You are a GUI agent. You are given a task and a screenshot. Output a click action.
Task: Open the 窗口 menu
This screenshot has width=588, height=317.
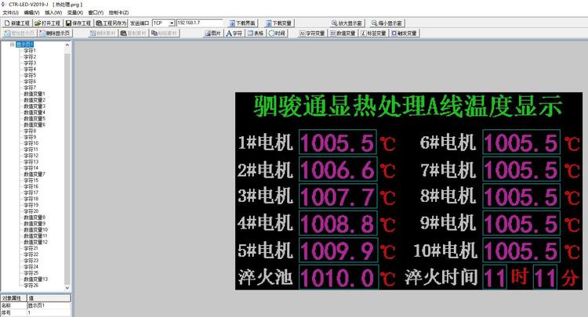[96, 13]
